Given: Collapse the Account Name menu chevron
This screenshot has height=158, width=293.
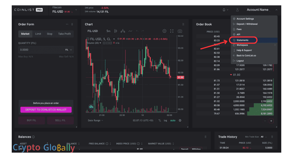Looking at the screenshot, I should click(x=276, y=10).
